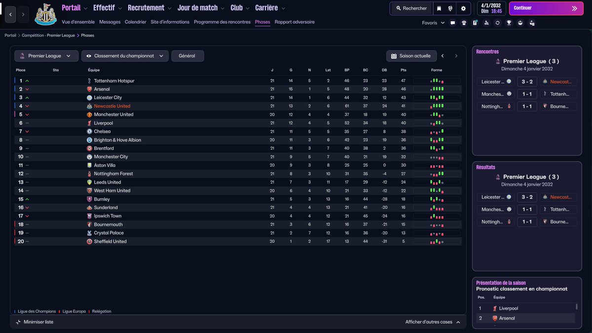Click the Brentford crest in standings

[89, 148]
